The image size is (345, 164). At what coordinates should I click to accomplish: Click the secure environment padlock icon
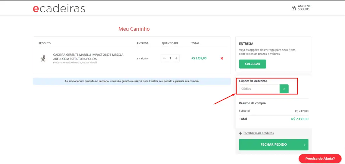[293, 8]
